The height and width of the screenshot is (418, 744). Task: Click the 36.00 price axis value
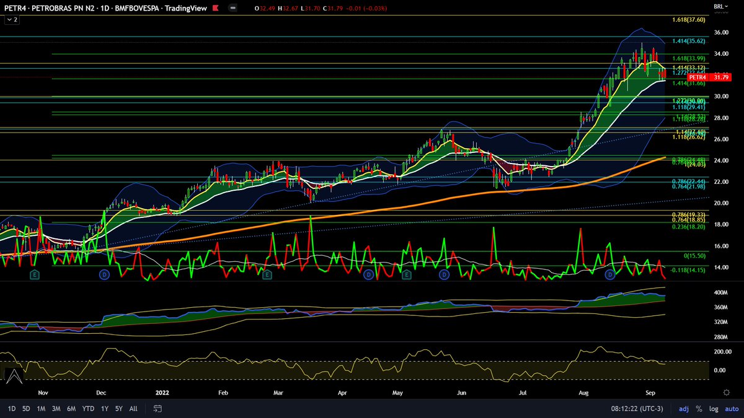click(720, 32)
